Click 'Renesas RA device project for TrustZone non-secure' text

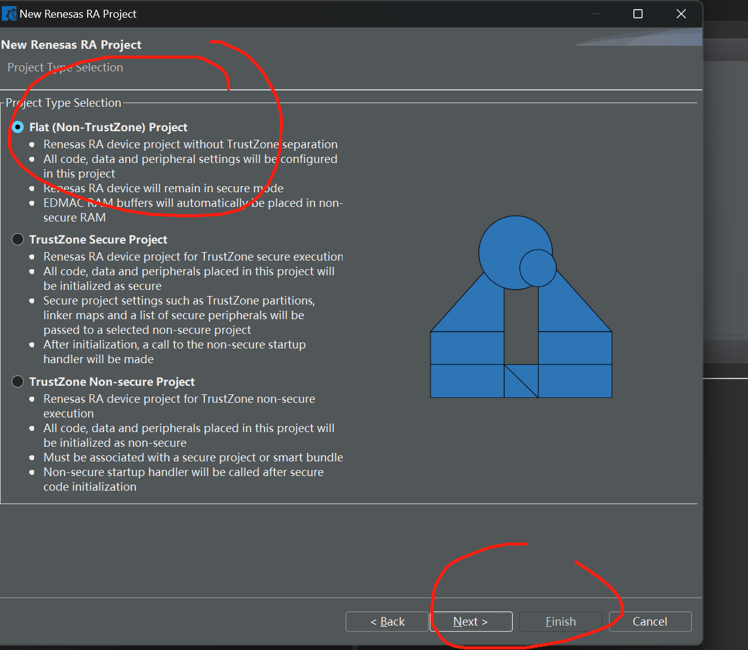coord(179,406)
